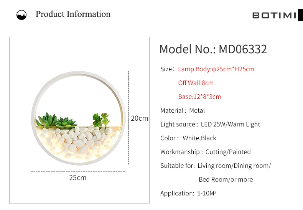Click the Bed Room/or more text
Viewport: 303px width, 210px height.
(226, 179)
